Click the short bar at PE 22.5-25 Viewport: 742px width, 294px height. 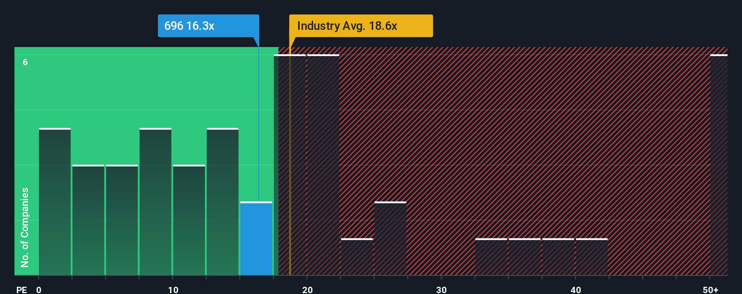(357, 256)
